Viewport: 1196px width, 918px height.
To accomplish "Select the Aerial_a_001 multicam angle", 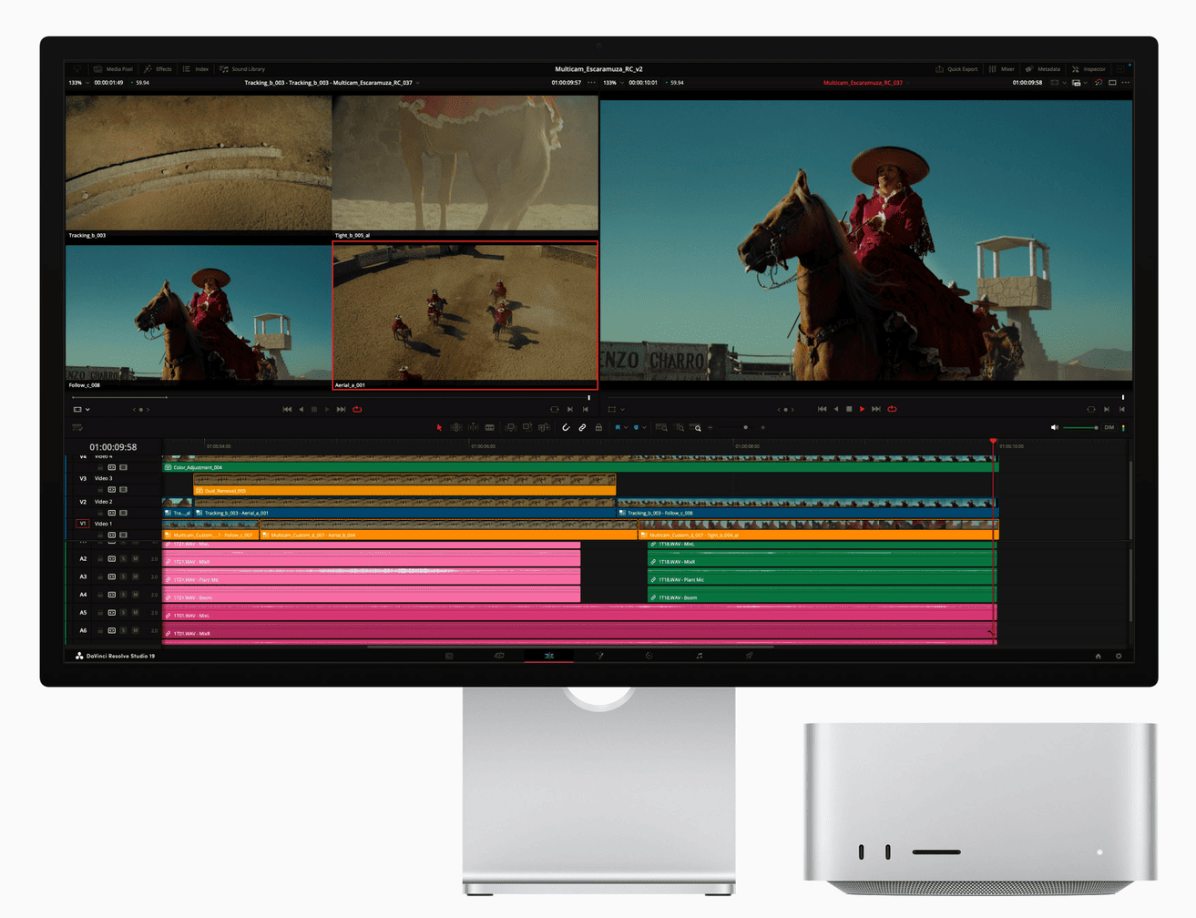I will [465, 315].
